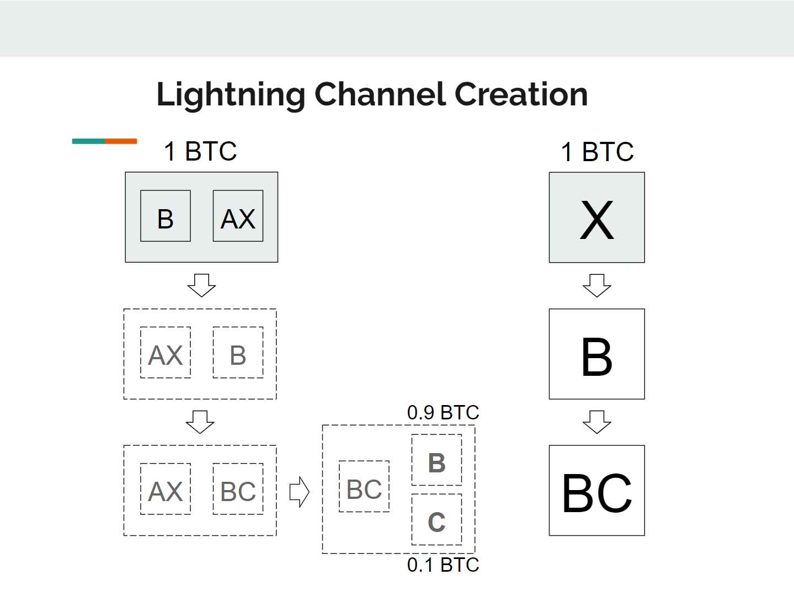Click the large solid B square
Viewport: 794px width, 596px height.
[596, 354]
